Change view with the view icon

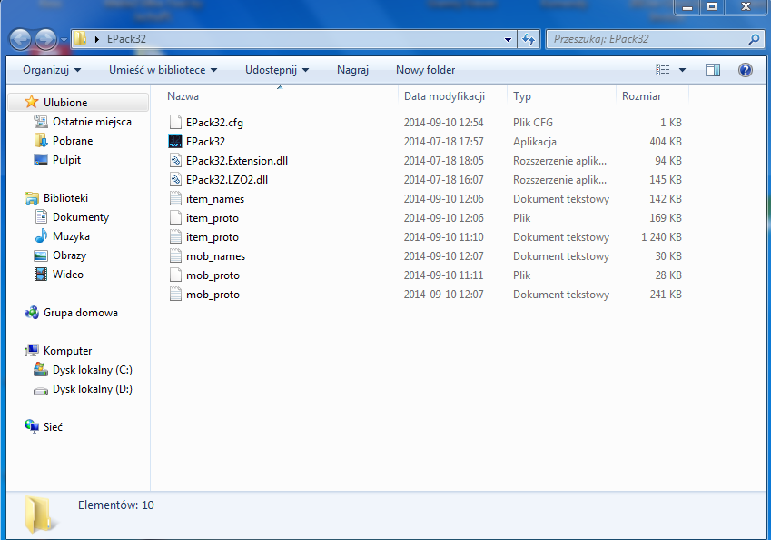click(x=662, y=70)
